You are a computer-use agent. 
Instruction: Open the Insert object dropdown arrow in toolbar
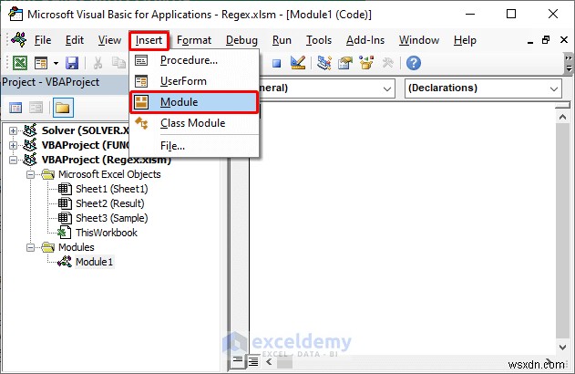tap(56, 63)
